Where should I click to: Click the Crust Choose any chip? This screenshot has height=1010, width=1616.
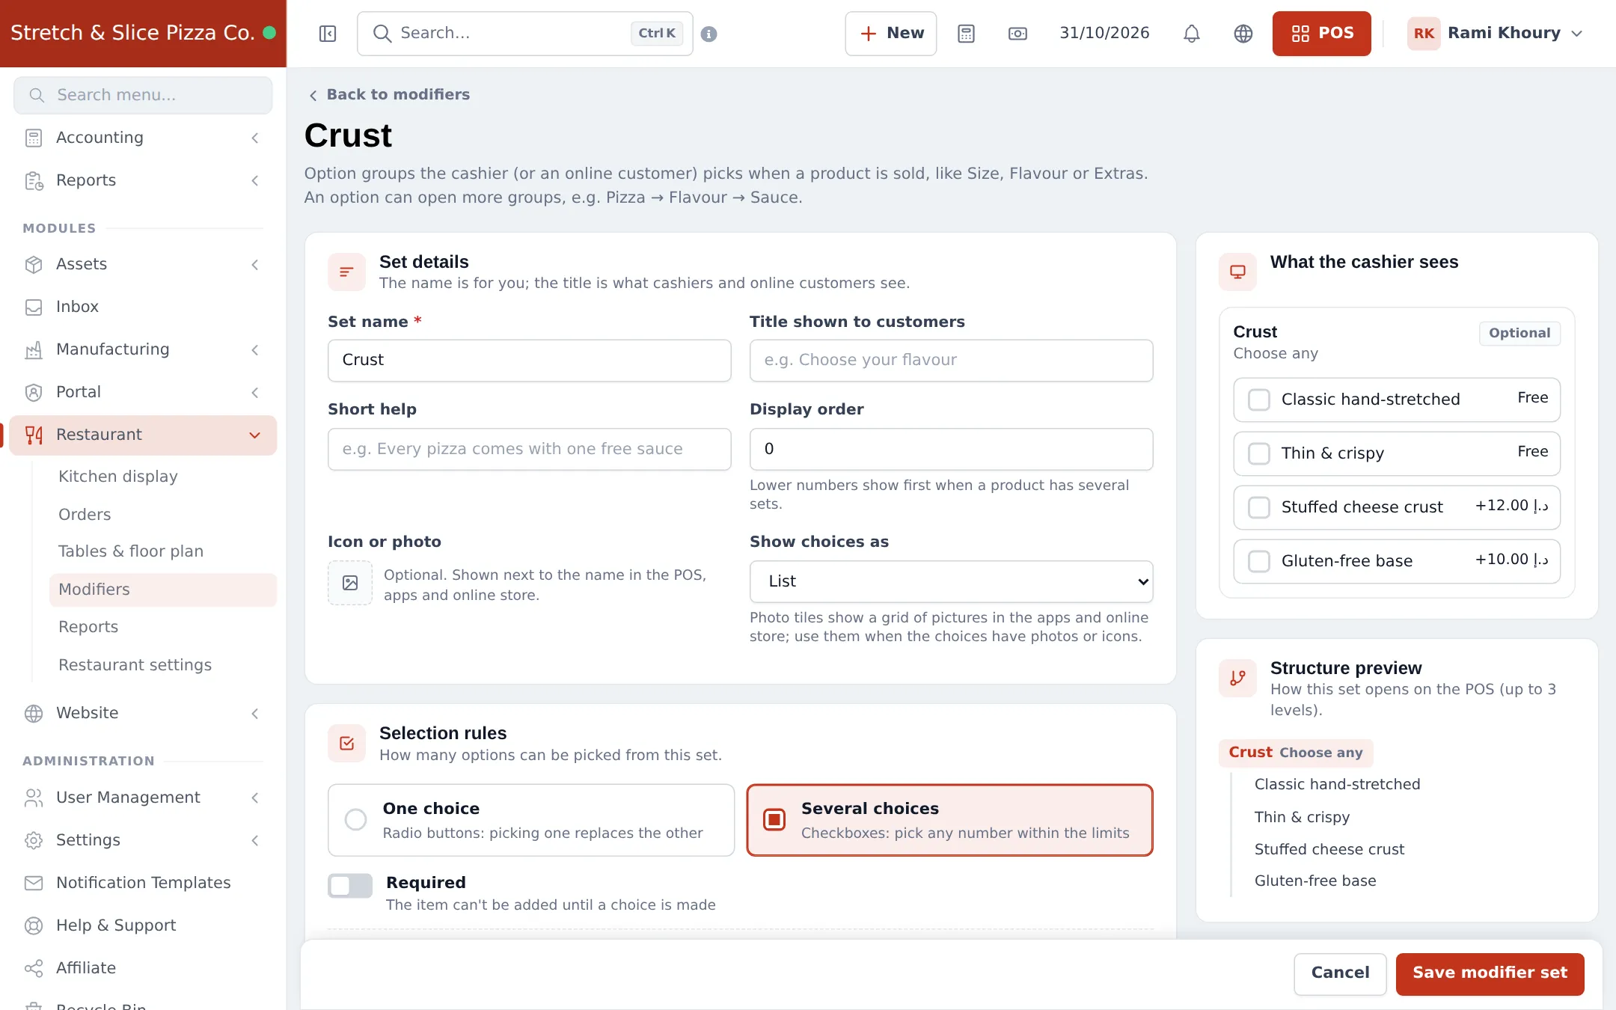pos(1296,753)
